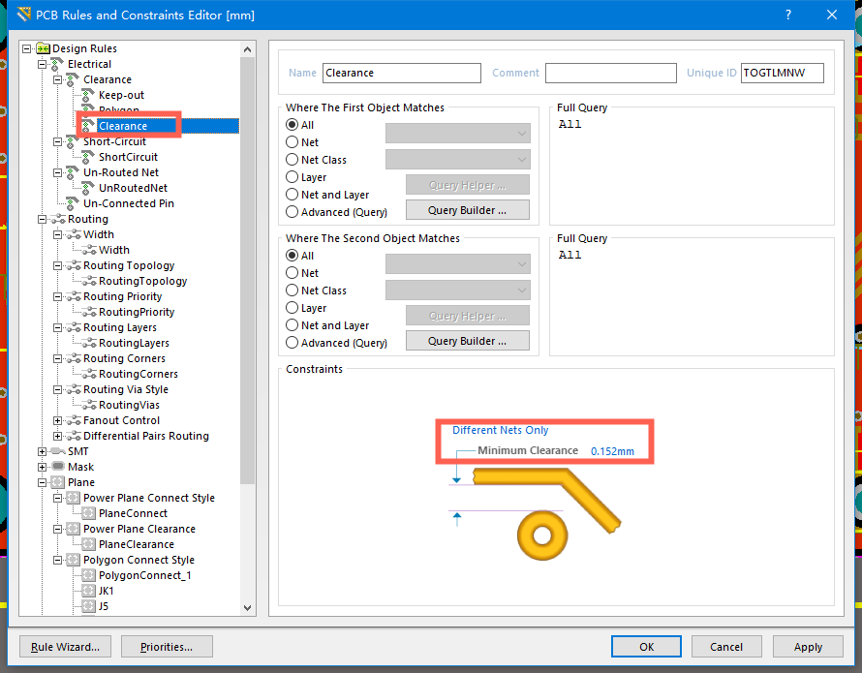Click the Design Rules root folder icon
The height and width of the screenshot is (673, 862).
[43, 48]
